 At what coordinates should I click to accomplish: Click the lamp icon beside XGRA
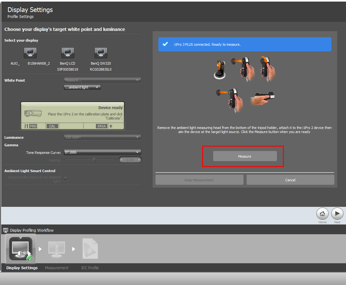(x=111, y=126)
